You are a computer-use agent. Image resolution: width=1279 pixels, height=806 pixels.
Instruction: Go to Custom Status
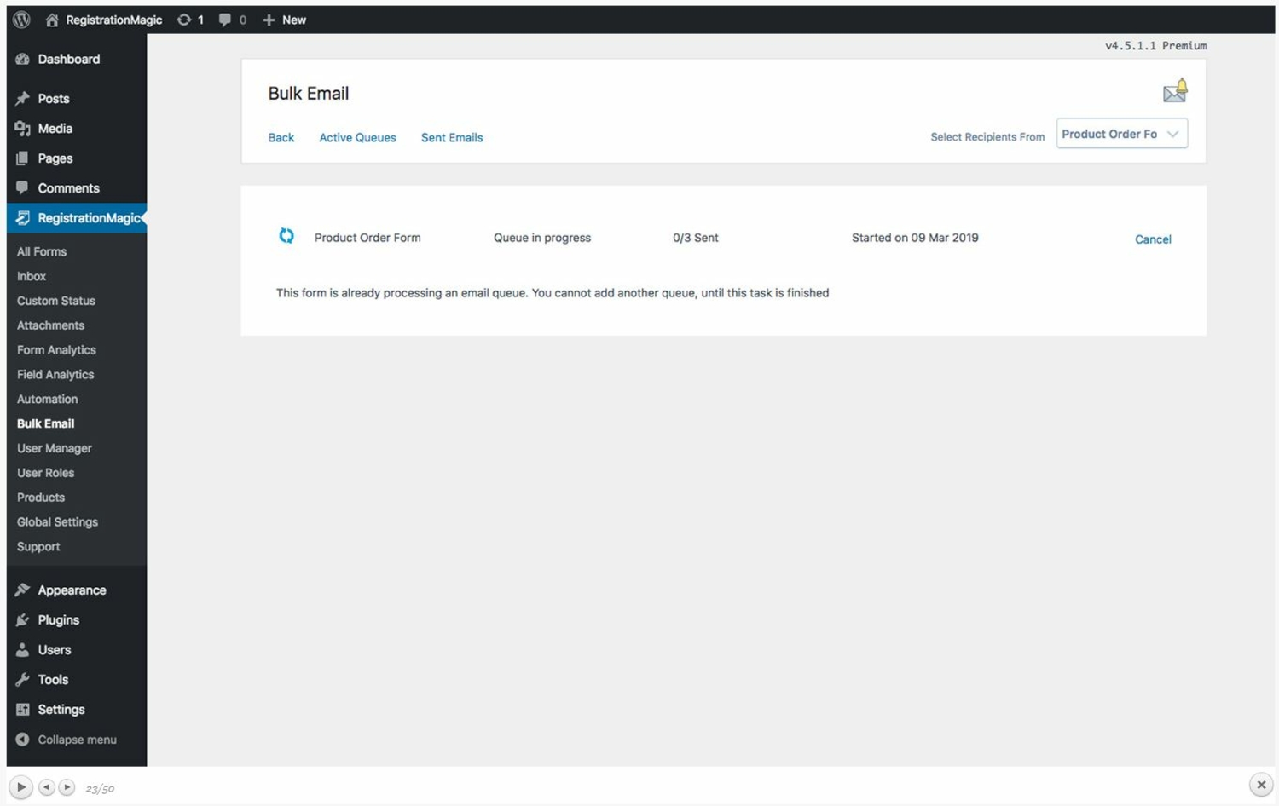pos(56,301)
